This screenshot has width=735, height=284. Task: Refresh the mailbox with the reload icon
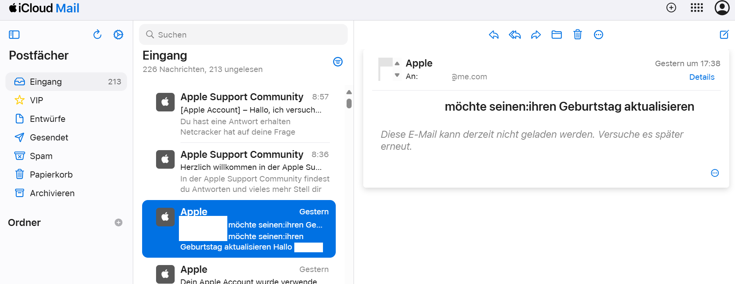(97, 35)
